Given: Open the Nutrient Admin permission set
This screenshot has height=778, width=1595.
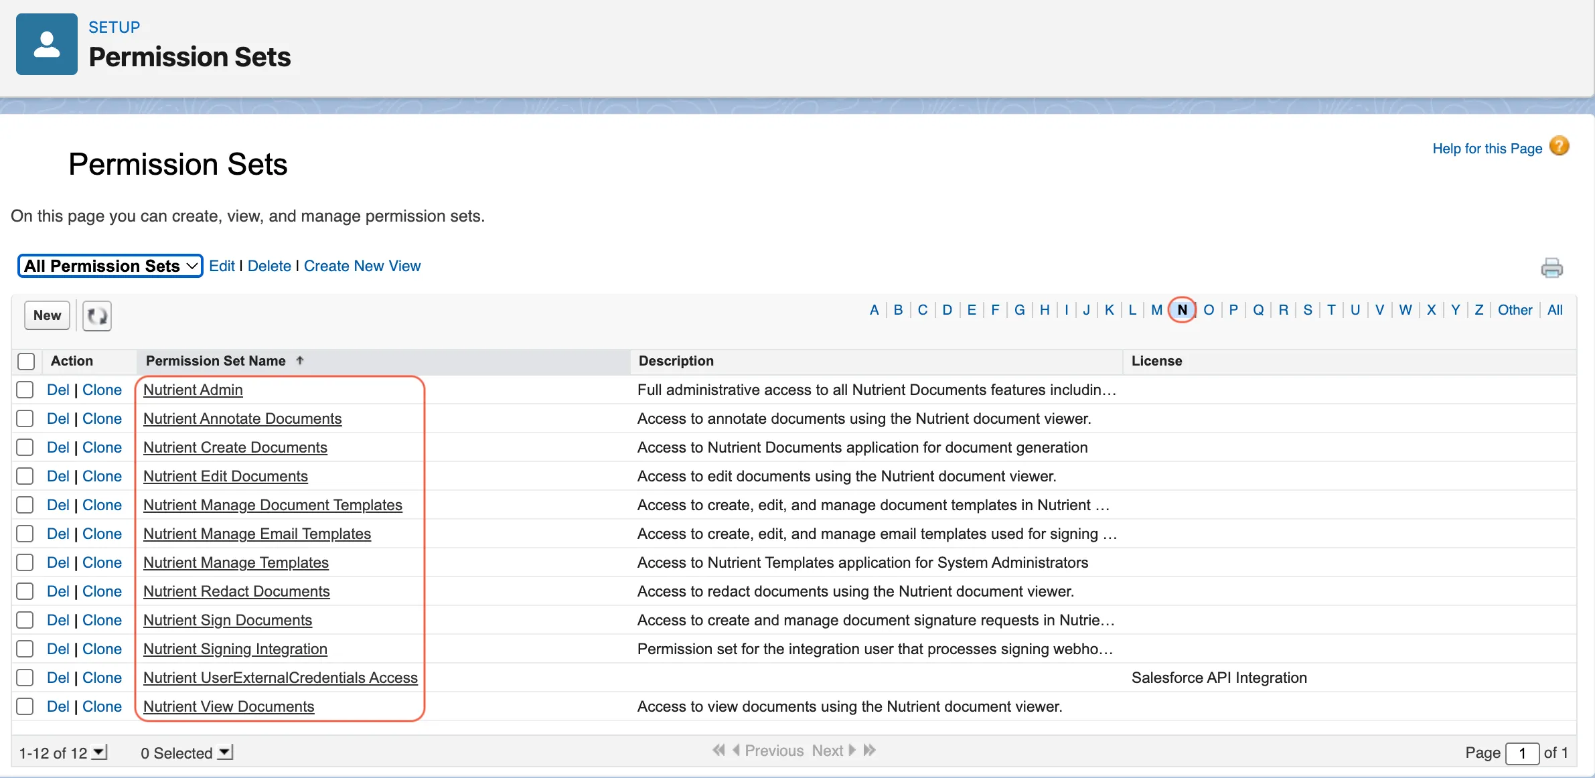Looking at the screenshot, I should tap(193, 390).
